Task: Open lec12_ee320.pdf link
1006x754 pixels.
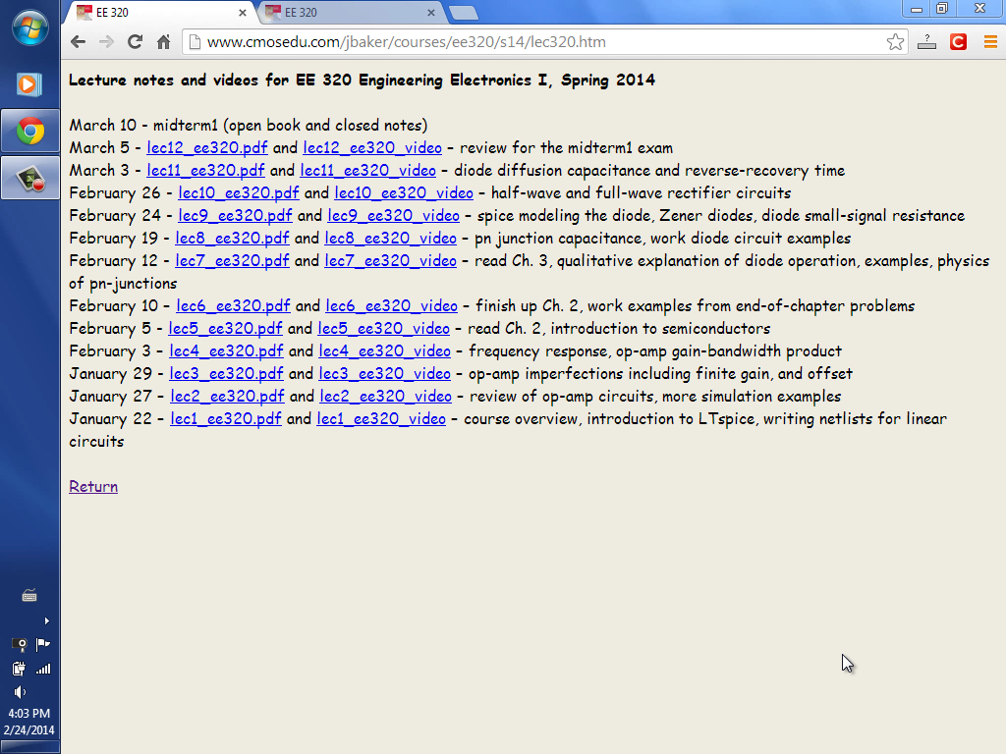Action: (206, 148)
